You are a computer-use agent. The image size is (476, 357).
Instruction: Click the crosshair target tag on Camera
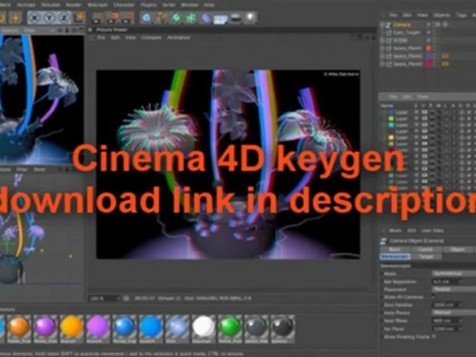point(445,25)
